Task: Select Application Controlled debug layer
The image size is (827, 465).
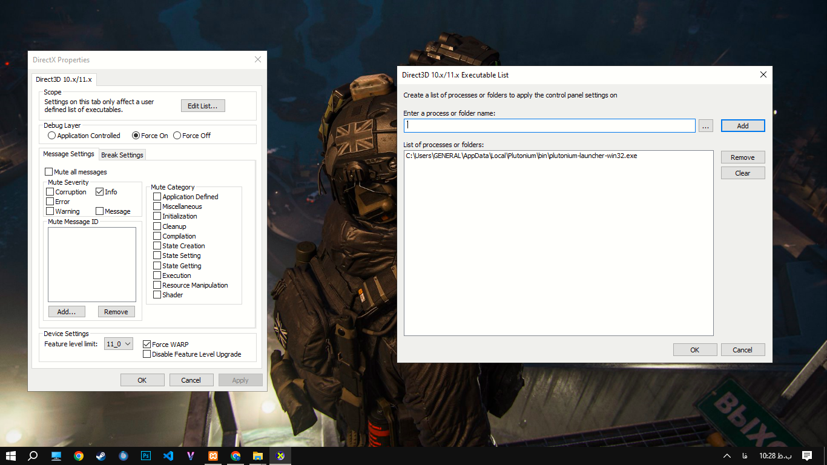Action: tap(51, 136)
